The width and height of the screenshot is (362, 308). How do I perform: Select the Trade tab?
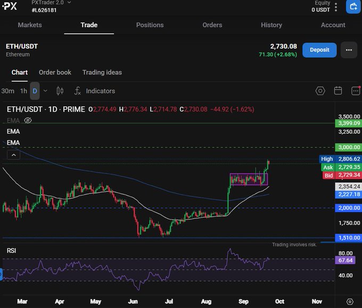[x=89, y=25]
